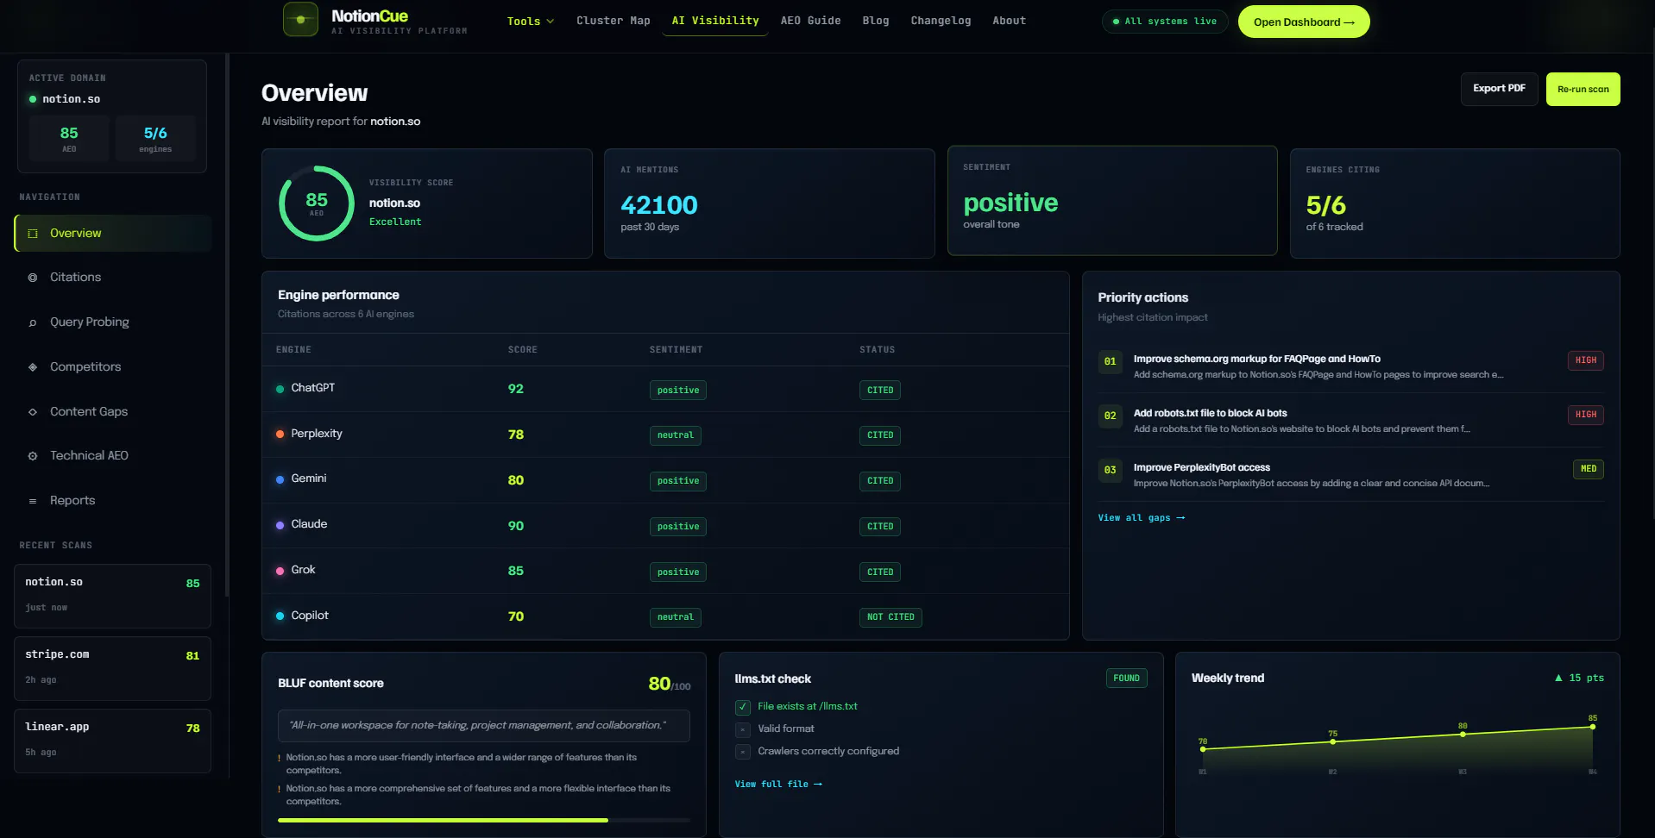Open the AEO Guide page
Viewport: 1655px width, 838px height.
coord(811,21)
